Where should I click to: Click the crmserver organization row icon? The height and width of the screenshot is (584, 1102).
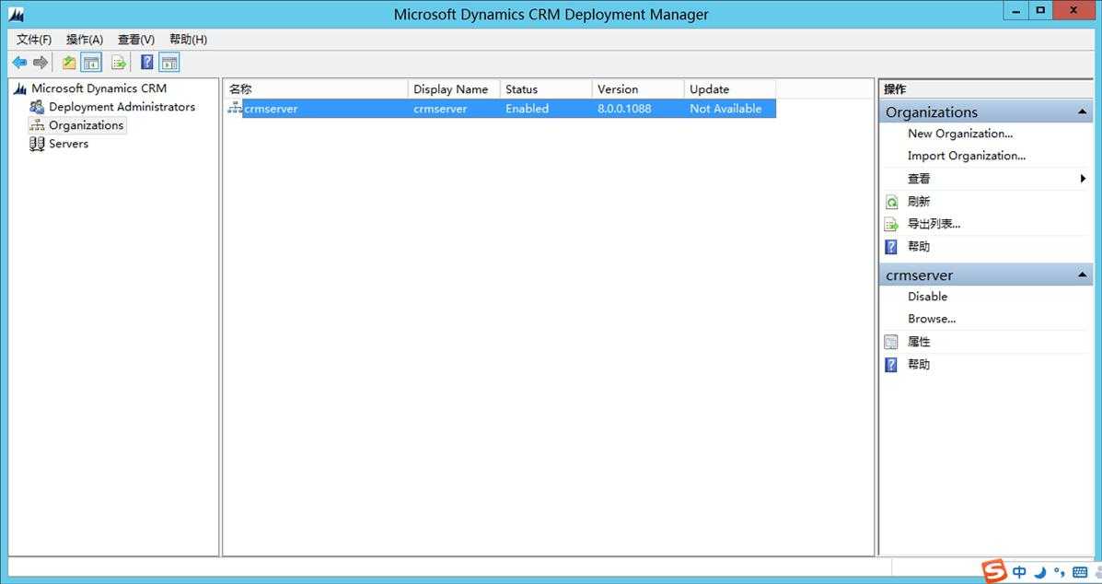point(235,108)
